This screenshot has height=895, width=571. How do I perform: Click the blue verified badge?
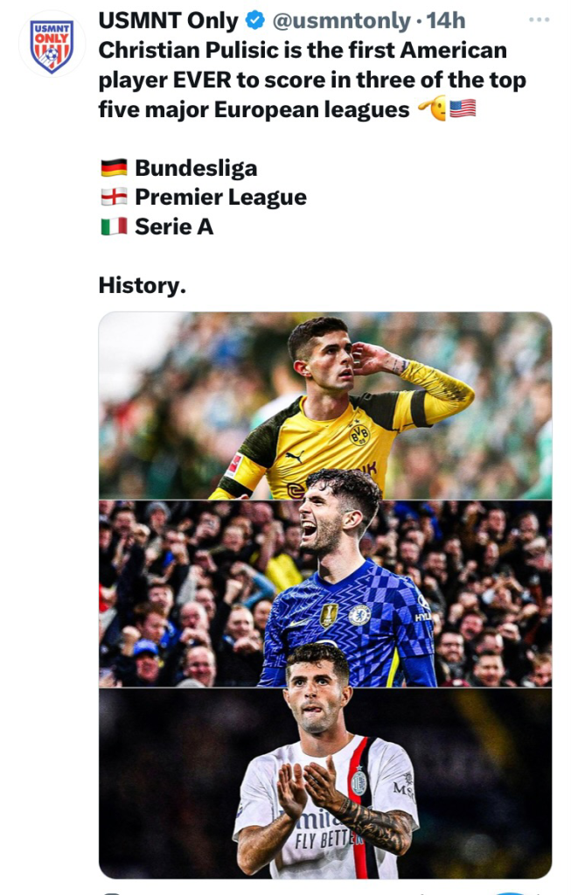point(254,21)
